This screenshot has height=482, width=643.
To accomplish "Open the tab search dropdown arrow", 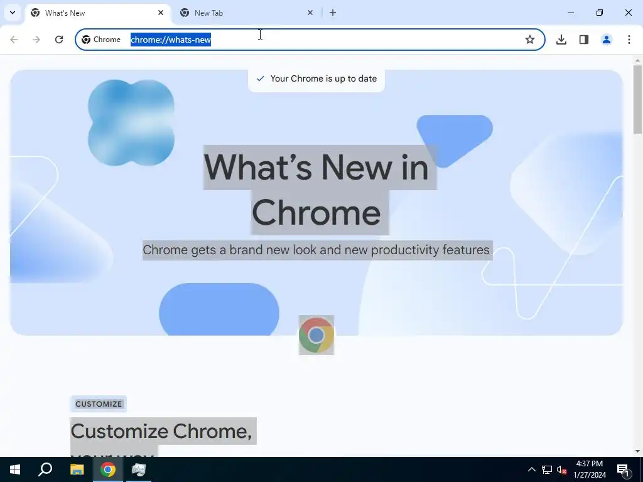I will 13,13.
